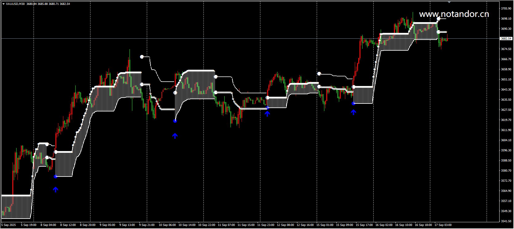Click the 9 Sep 05:00 time label
The image size is (514, 229).
click(107, 225)
